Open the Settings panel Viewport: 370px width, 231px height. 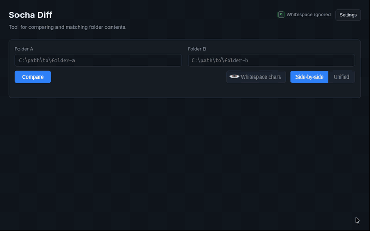(348, 15)
